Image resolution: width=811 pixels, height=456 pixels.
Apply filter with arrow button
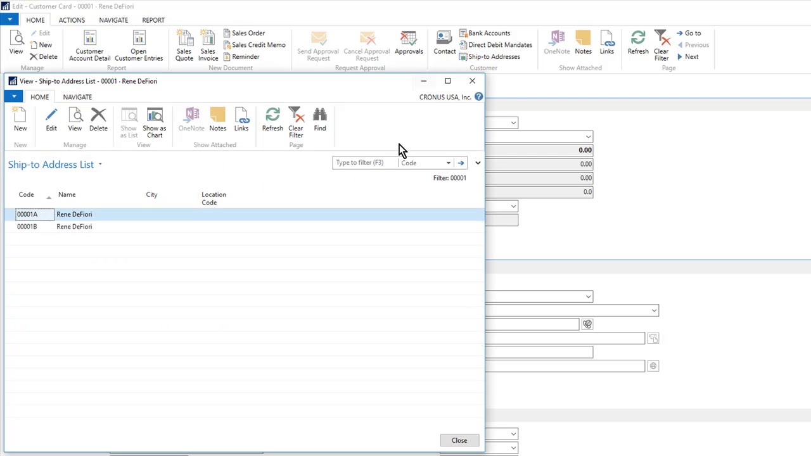[x=461, y=163]
